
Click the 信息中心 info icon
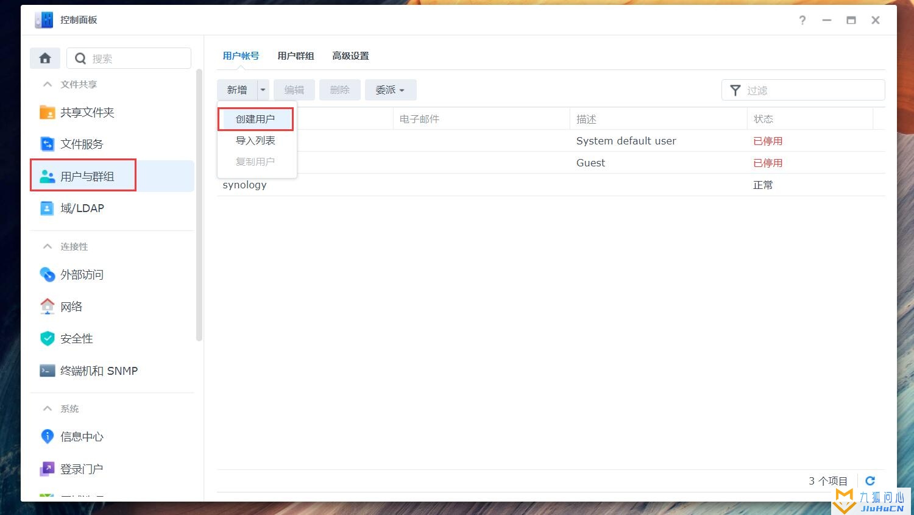coord(47,436)
